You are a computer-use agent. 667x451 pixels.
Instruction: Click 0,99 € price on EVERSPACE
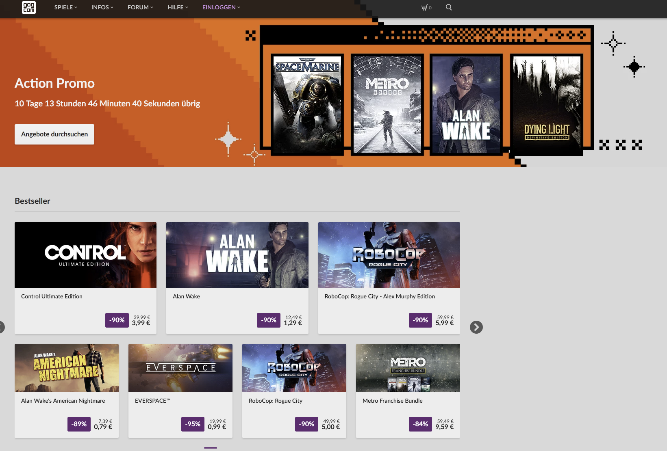[217, 427]
